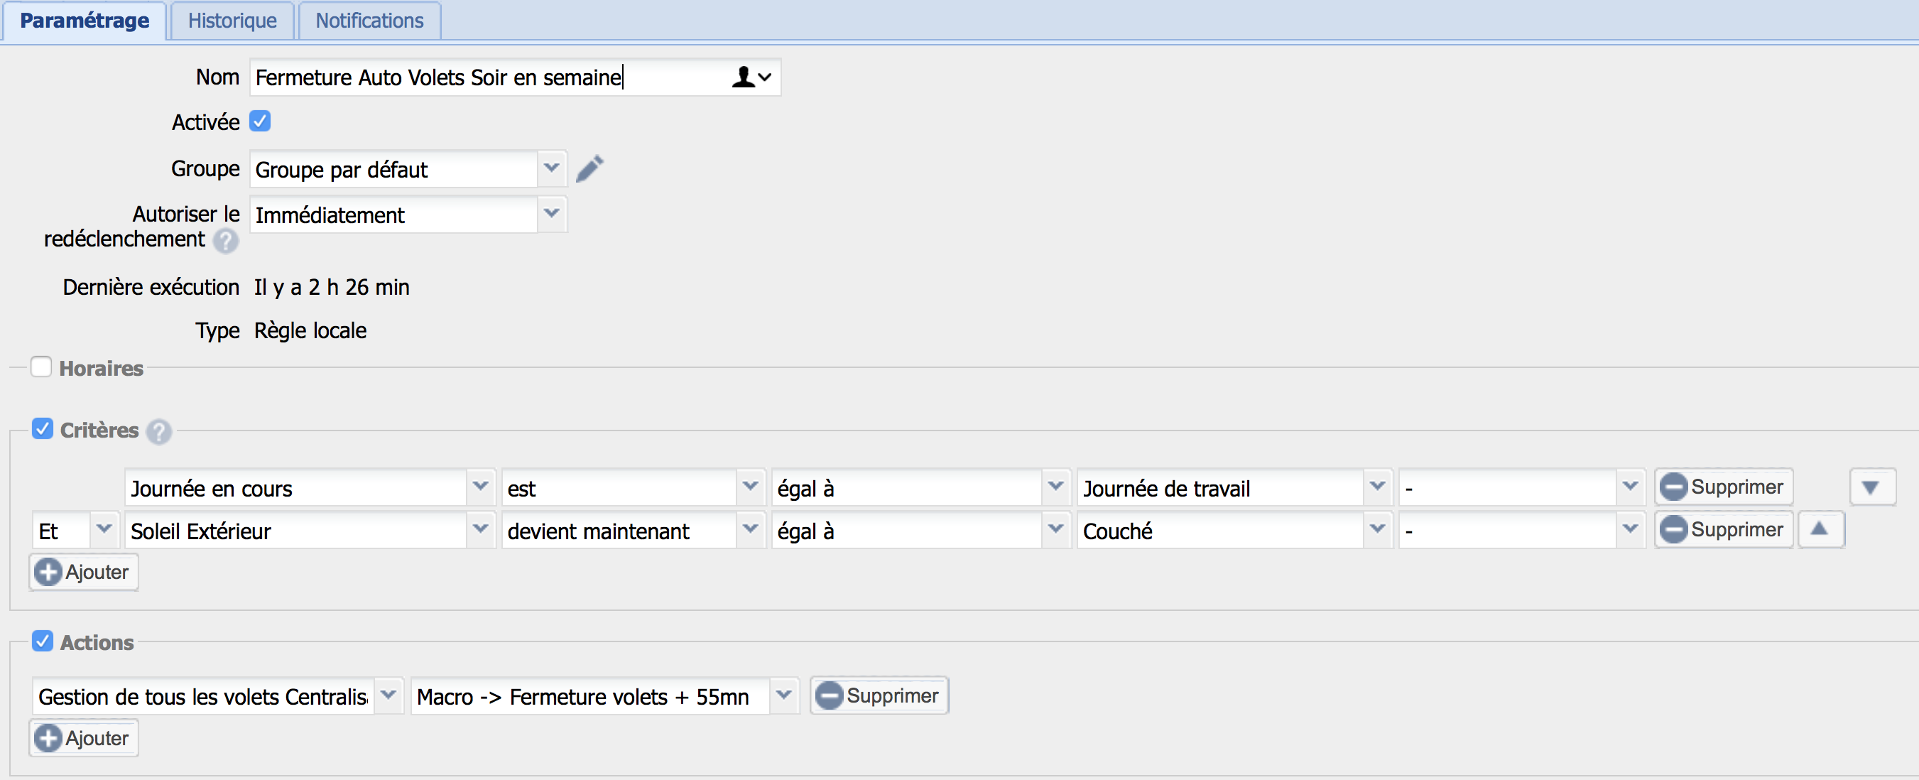Edit group with the pencil icon
The width and height of the screenshot is (1919, 780).
coord(589,168)
